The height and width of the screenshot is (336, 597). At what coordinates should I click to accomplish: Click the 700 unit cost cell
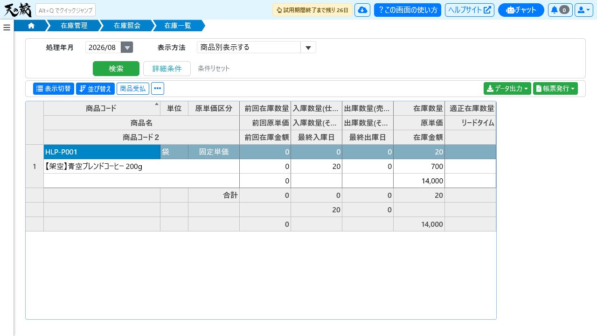point(419,166)
